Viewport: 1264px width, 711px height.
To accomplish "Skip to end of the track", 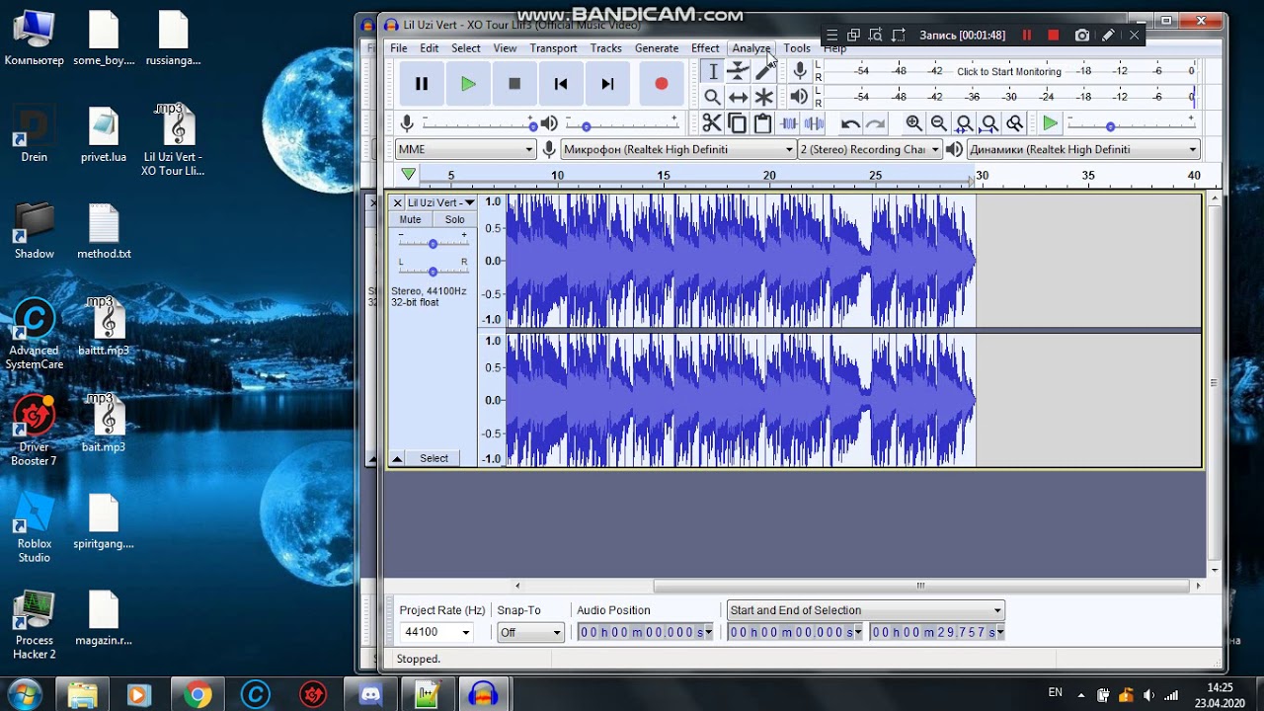I will click(x=607, y=84).
